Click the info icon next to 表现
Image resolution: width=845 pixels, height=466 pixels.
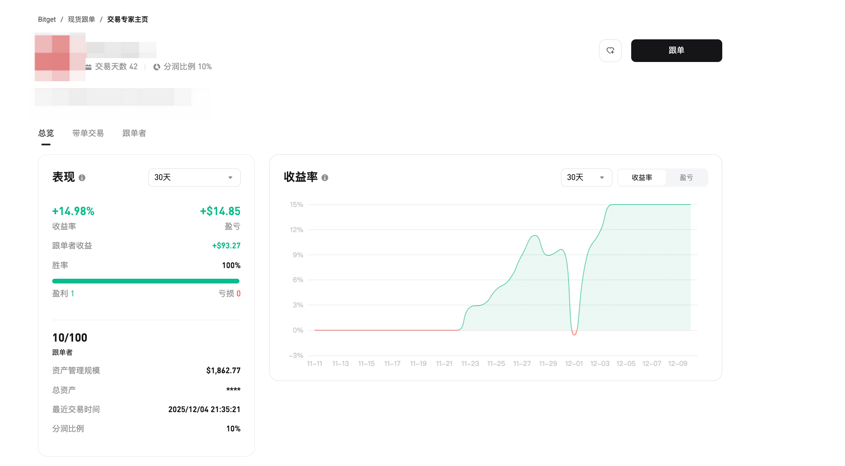(83, 178)
